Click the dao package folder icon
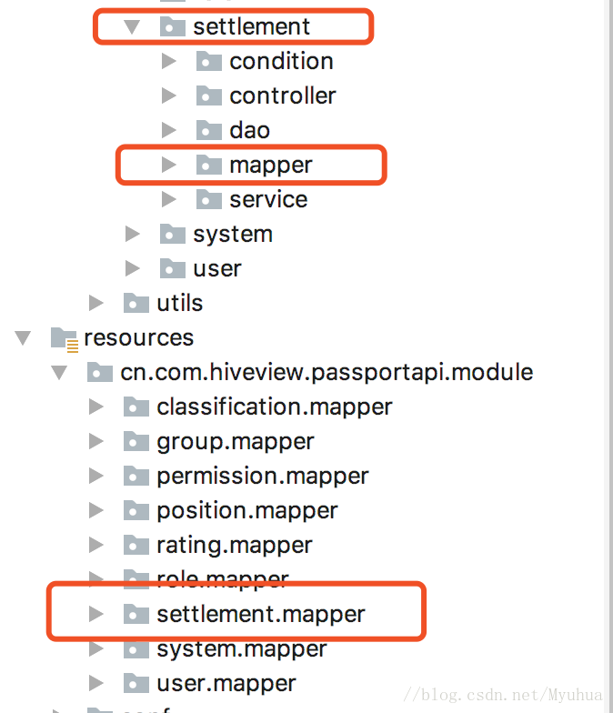 [x=209, y=130]
